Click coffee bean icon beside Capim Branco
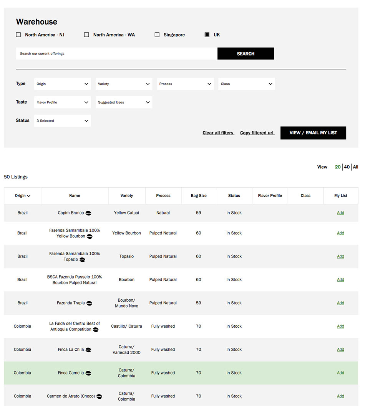 coord(88,213)
